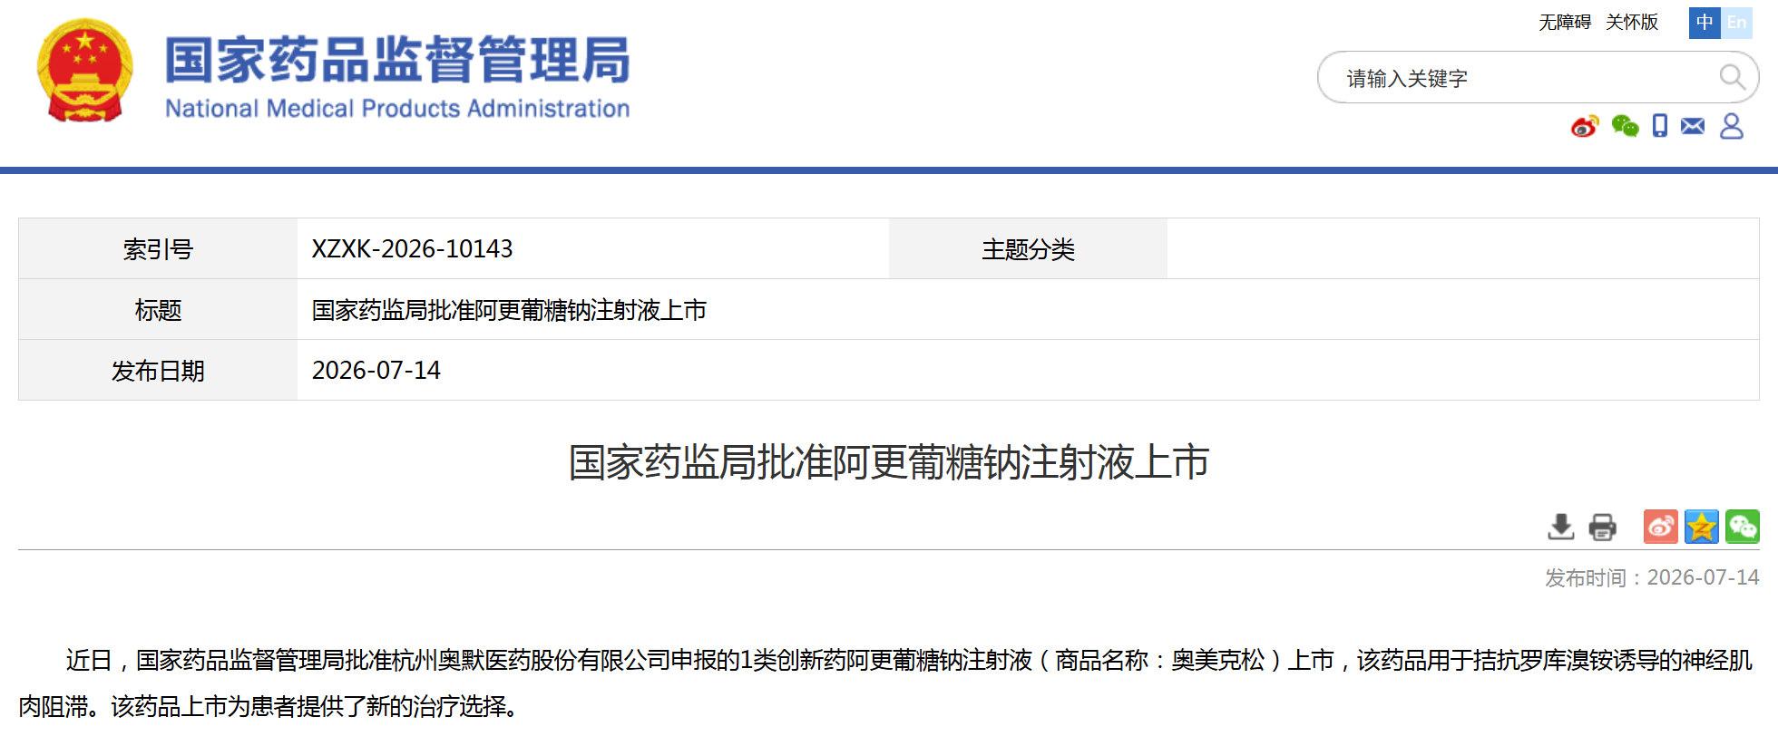This screenshot has width=1778, height=736.
Task: Open the 关怀版 care version link
Action: coord(1632,23)
